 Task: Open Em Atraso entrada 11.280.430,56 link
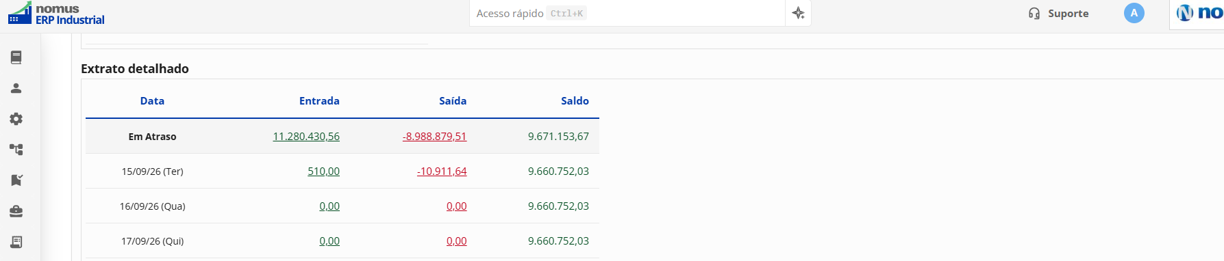[306, 136]
